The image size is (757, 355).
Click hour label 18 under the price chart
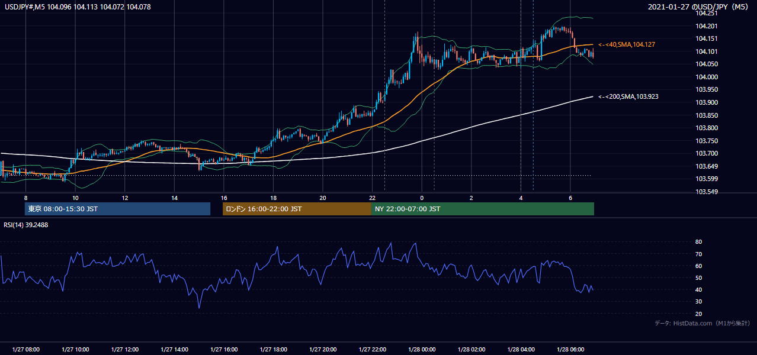273,198
